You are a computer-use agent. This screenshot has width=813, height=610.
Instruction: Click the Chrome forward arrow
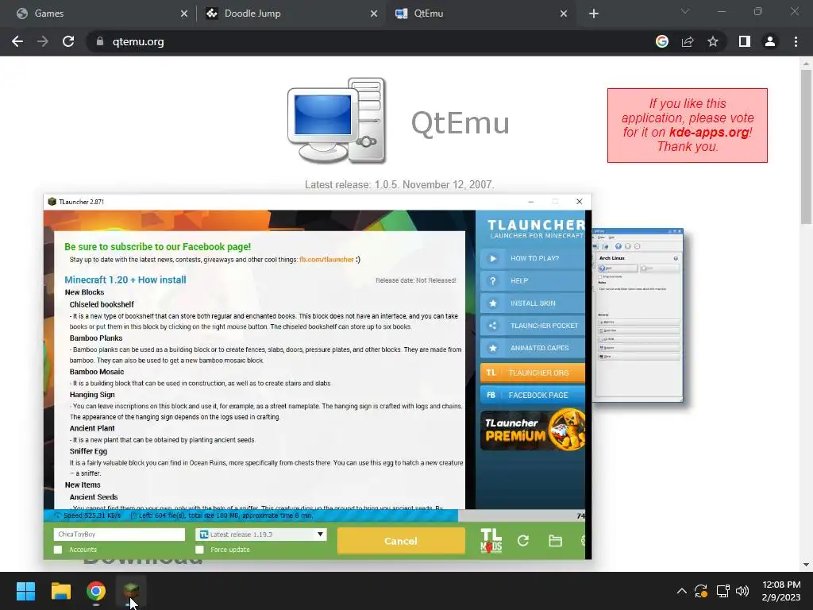43,41
